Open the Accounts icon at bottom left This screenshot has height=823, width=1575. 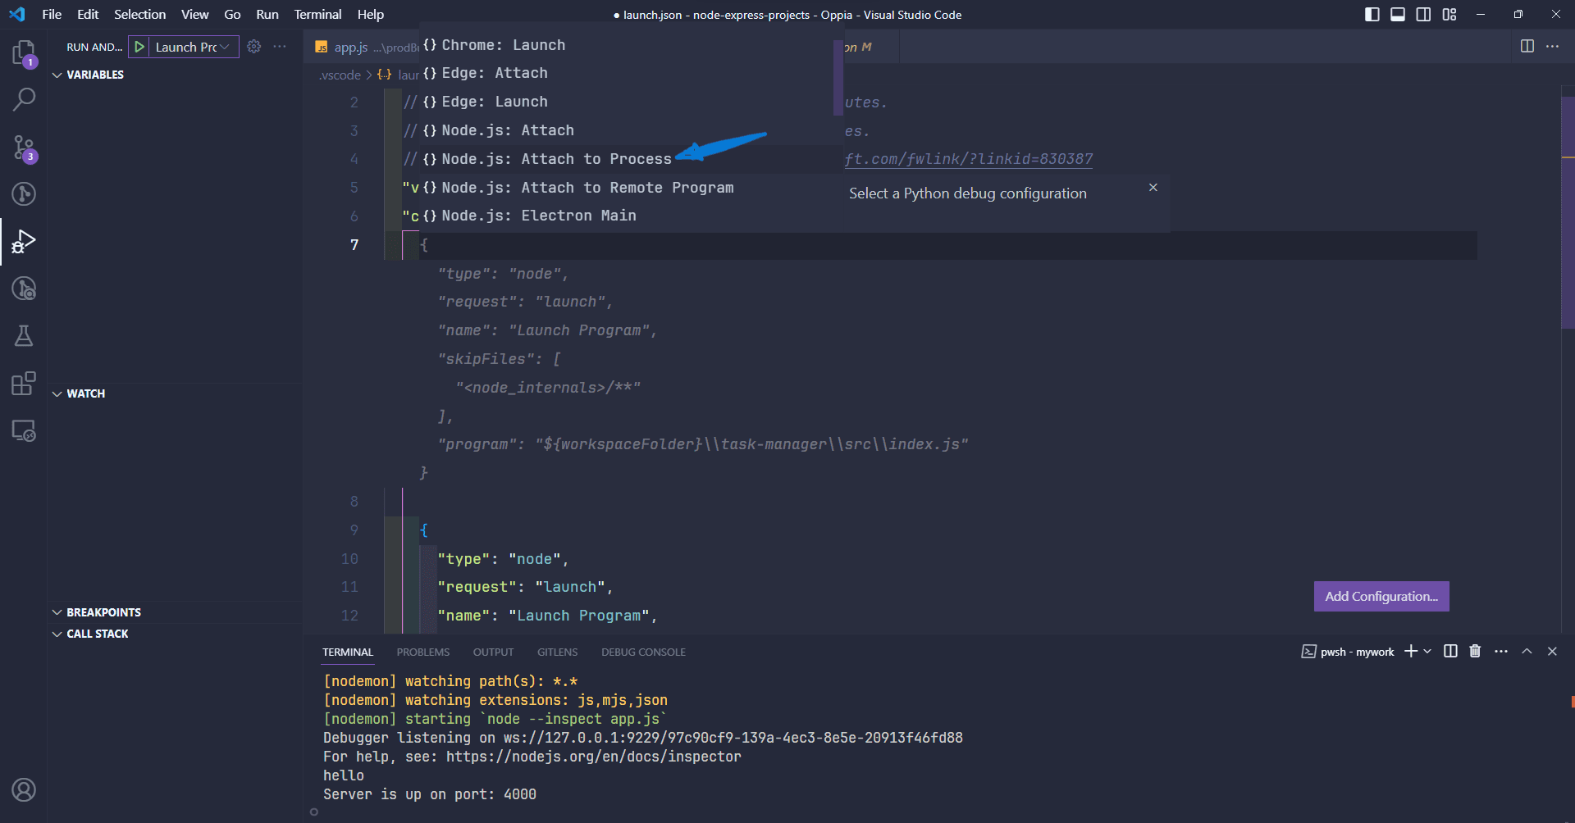[23, 789]
